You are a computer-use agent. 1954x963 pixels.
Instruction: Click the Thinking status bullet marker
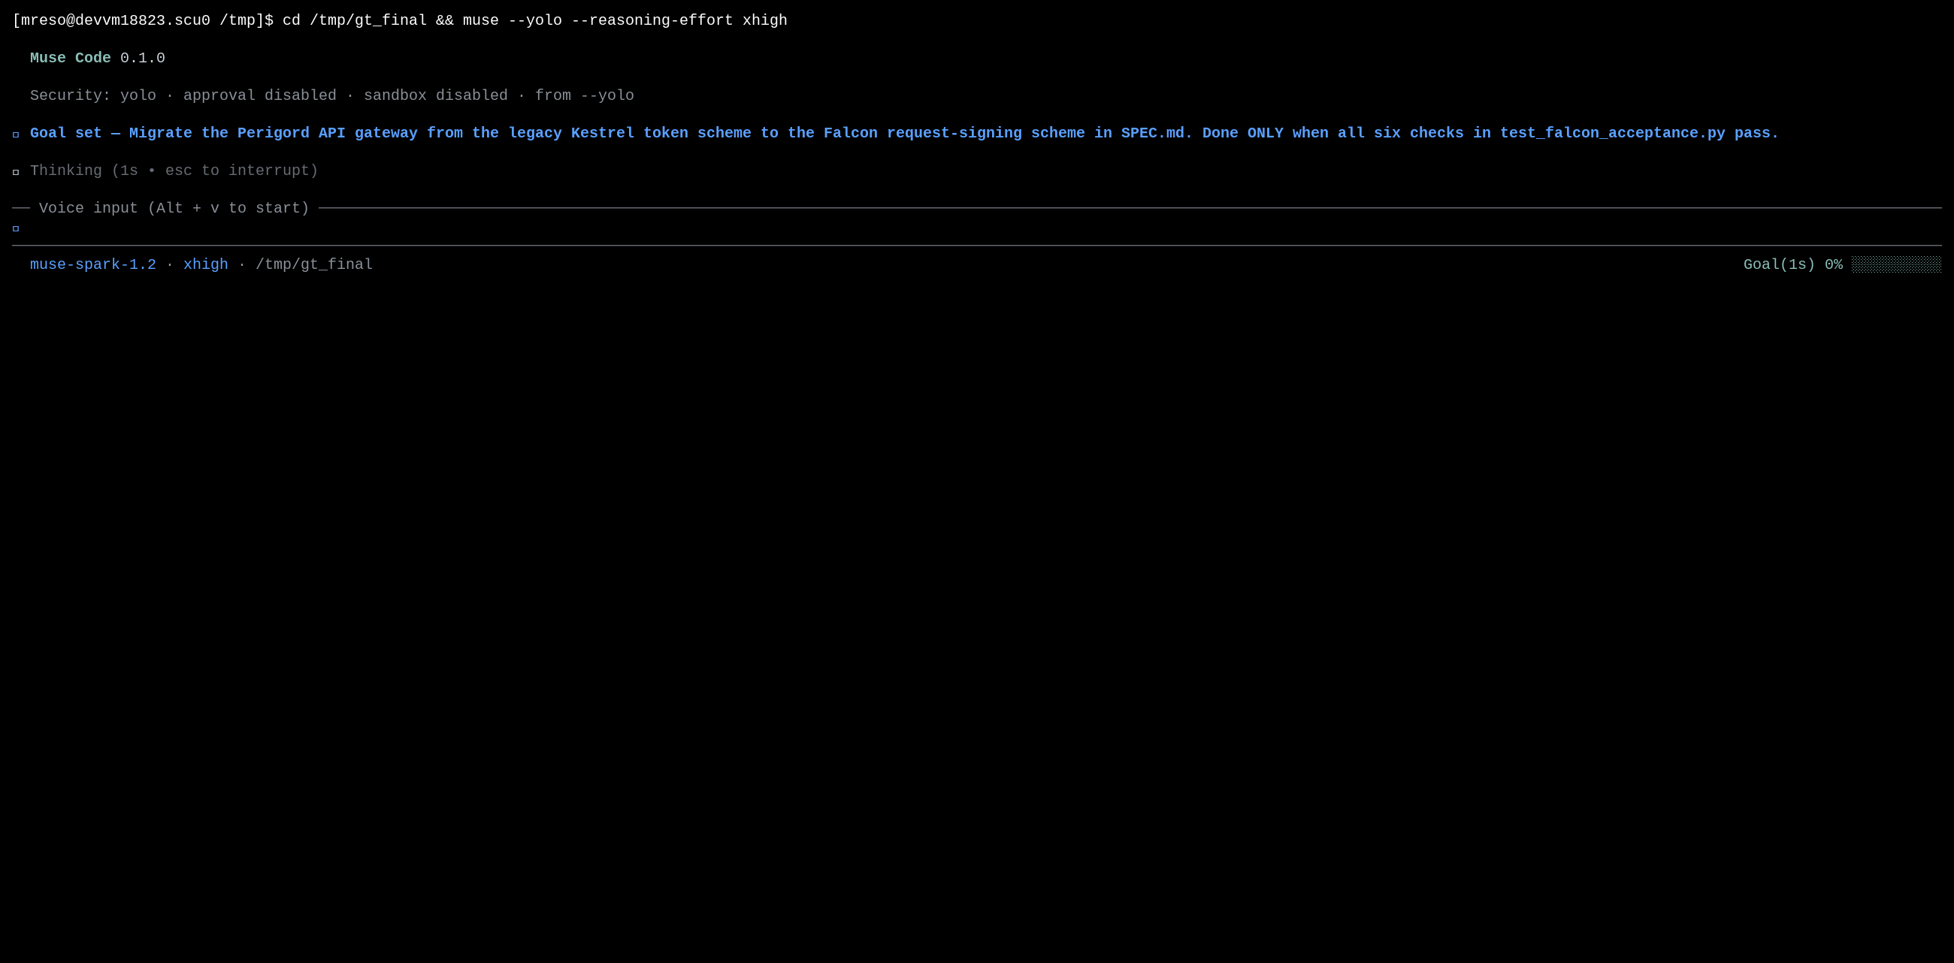[x=16, y=172]
